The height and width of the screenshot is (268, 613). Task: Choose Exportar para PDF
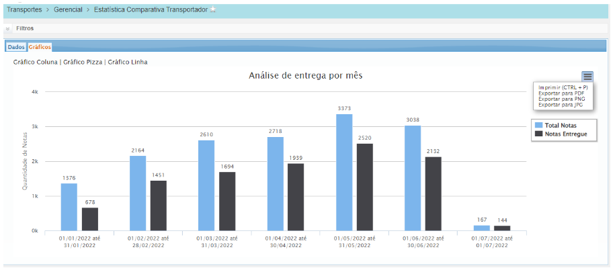click(x=561, y=93)
